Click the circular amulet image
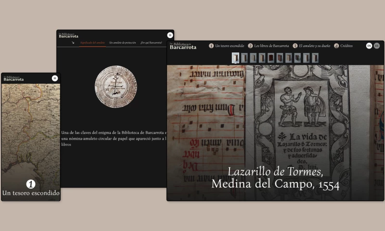The image size is (385, 231). pos(116,87)
